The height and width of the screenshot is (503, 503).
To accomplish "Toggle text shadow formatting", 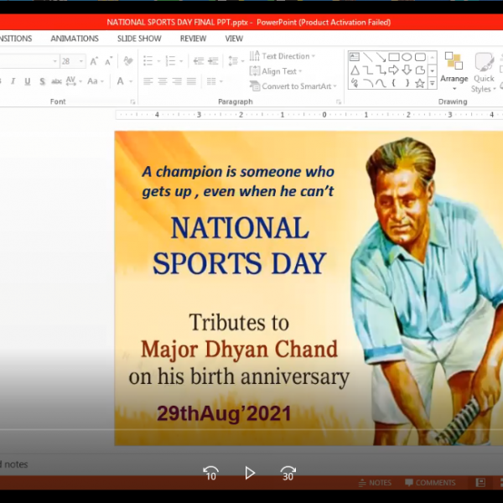I will point(42,82).
